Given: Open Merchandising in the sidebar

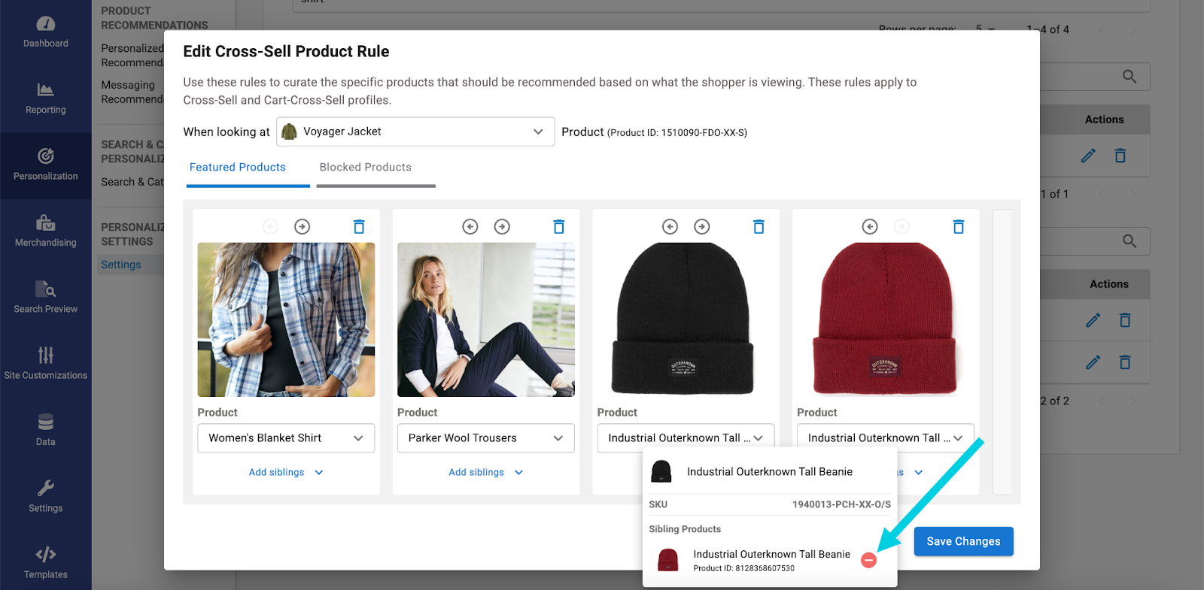Looking at the screenshot, I should click(x=45, y=231).
